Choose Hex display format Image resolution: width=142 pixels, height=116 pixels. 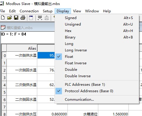pos(97,31)
